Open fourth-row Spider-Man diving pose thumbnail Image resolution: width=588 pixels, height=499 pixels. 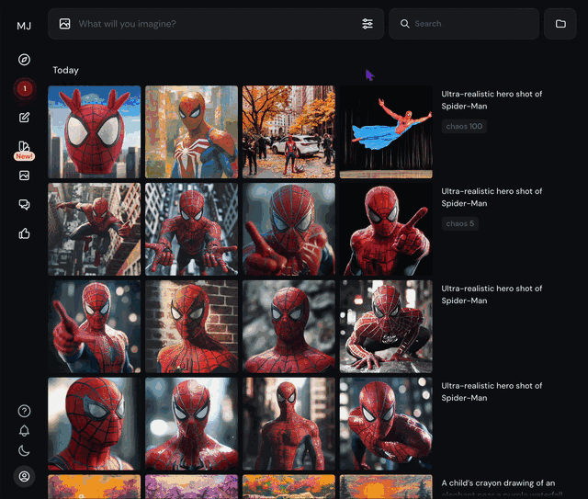pyautogui.click(x=386, y=424)
